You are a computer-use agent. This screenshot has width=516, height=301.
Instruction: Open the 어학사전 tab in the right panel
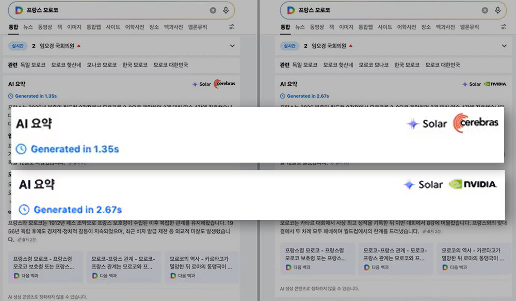(x=407, y=27)
